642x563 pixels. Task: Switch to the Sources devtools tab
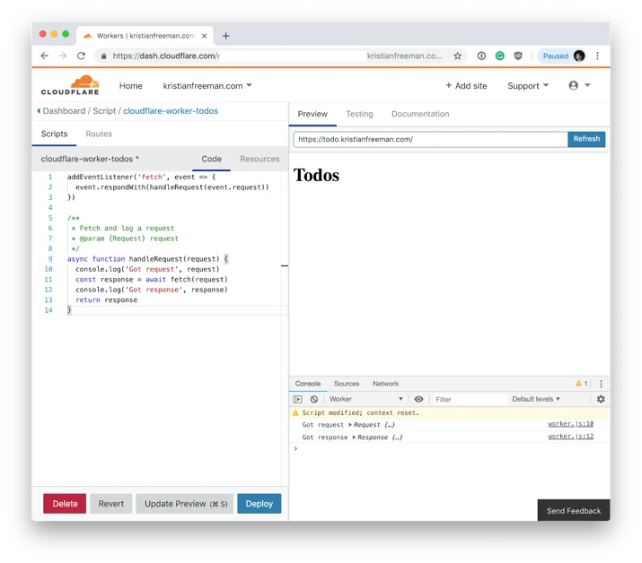(x=347, y=384)
